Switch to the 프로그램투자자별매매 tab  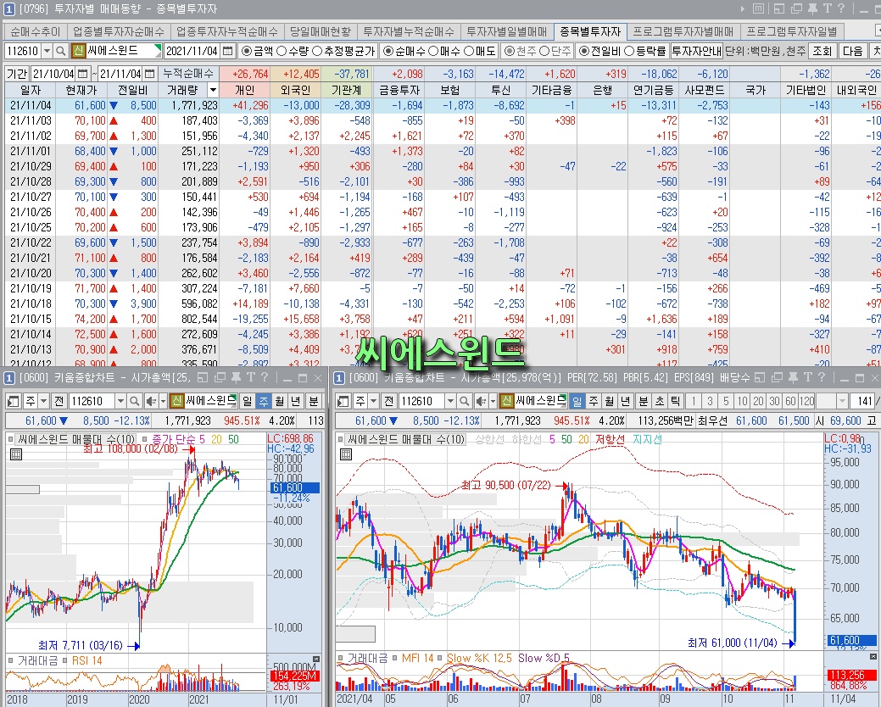(683, 31)
